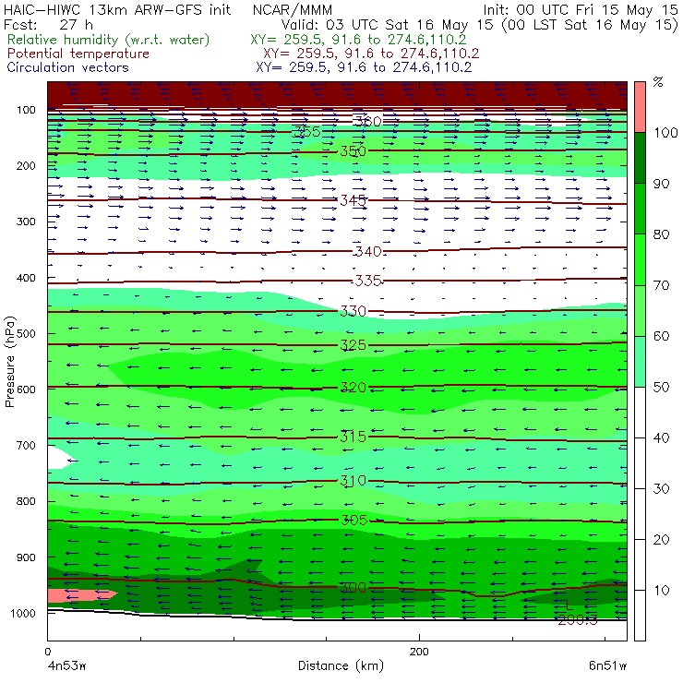Screen dimensions: 683x683
Task: Click the red 'Potential temperature' legend label
Action: 78,54
